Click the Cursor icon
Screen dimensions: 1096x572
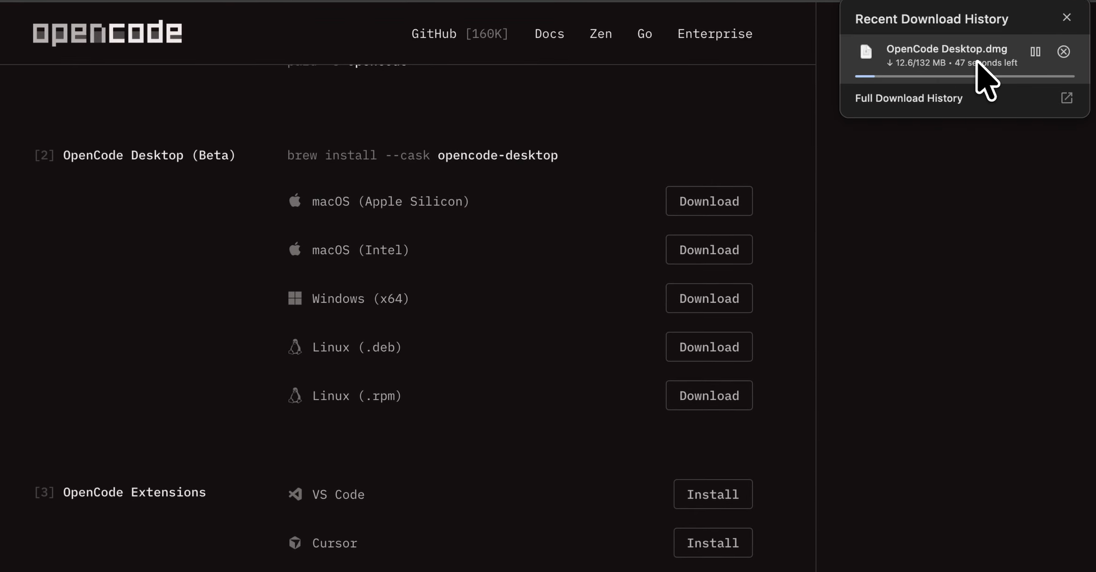(294, 543)
